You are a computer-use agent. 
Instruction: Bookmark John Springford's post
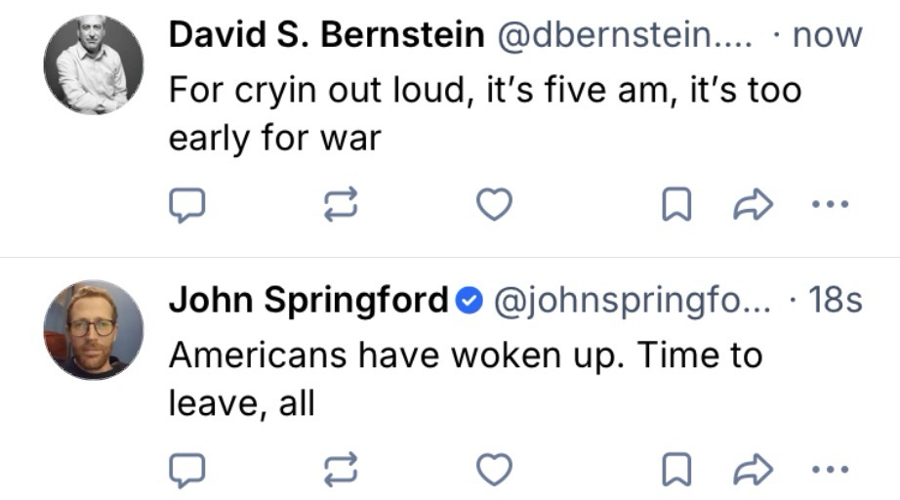coord(677,472)
